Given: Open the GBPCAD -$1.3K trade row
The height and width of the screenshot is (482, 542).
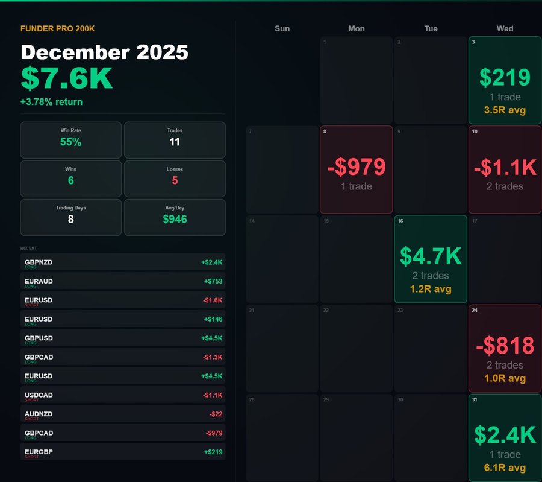Looking at the screenshot, I should click(x=123, y=357).
